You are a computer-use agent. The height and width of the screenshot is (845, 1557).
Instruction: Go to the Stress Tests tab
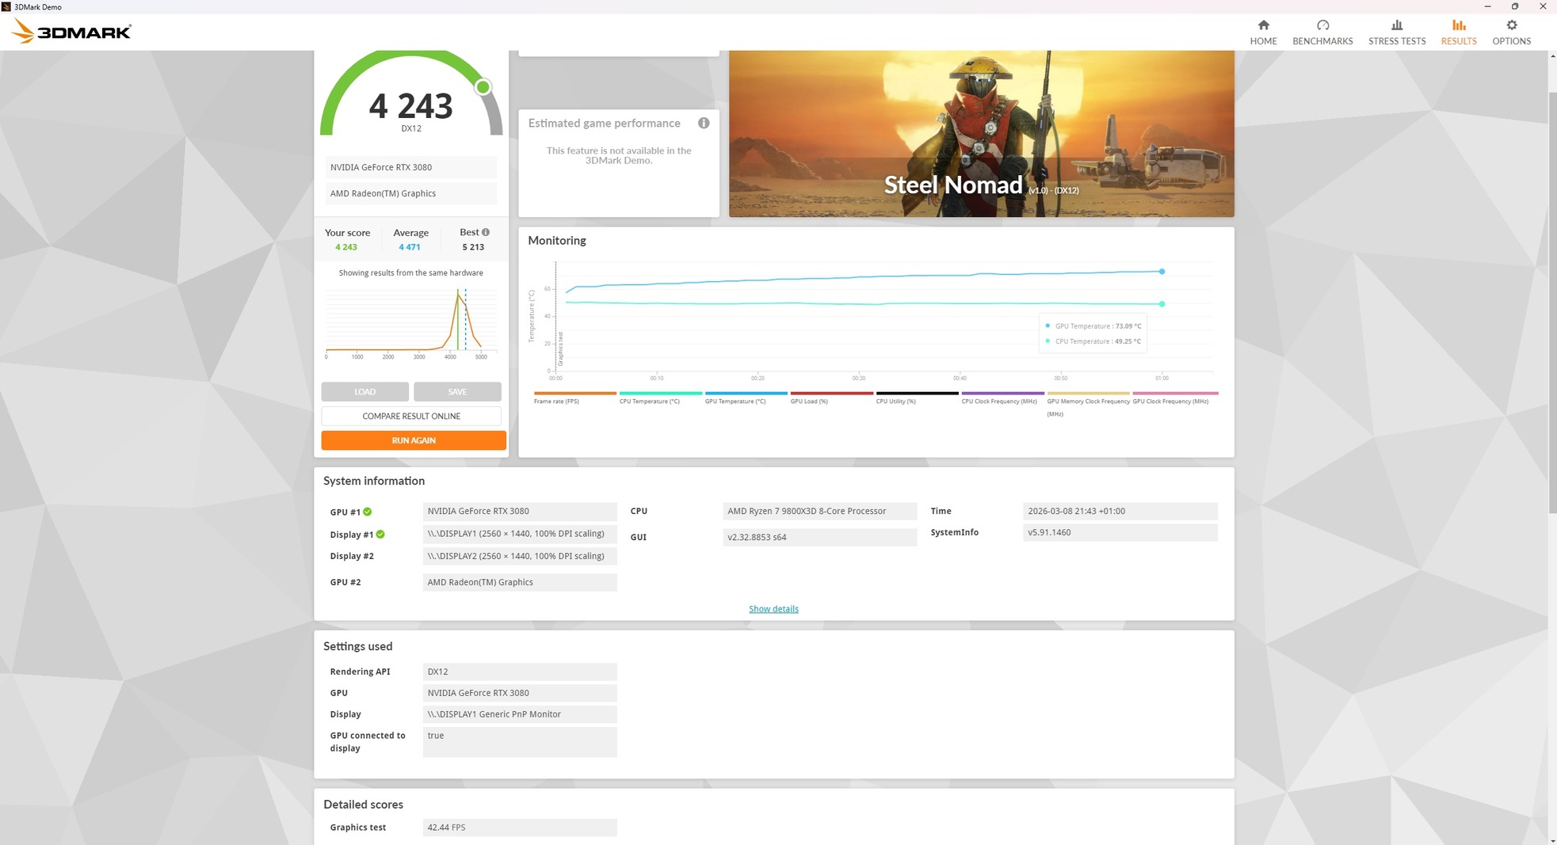pyautogui.click(x=1397, y=32)
